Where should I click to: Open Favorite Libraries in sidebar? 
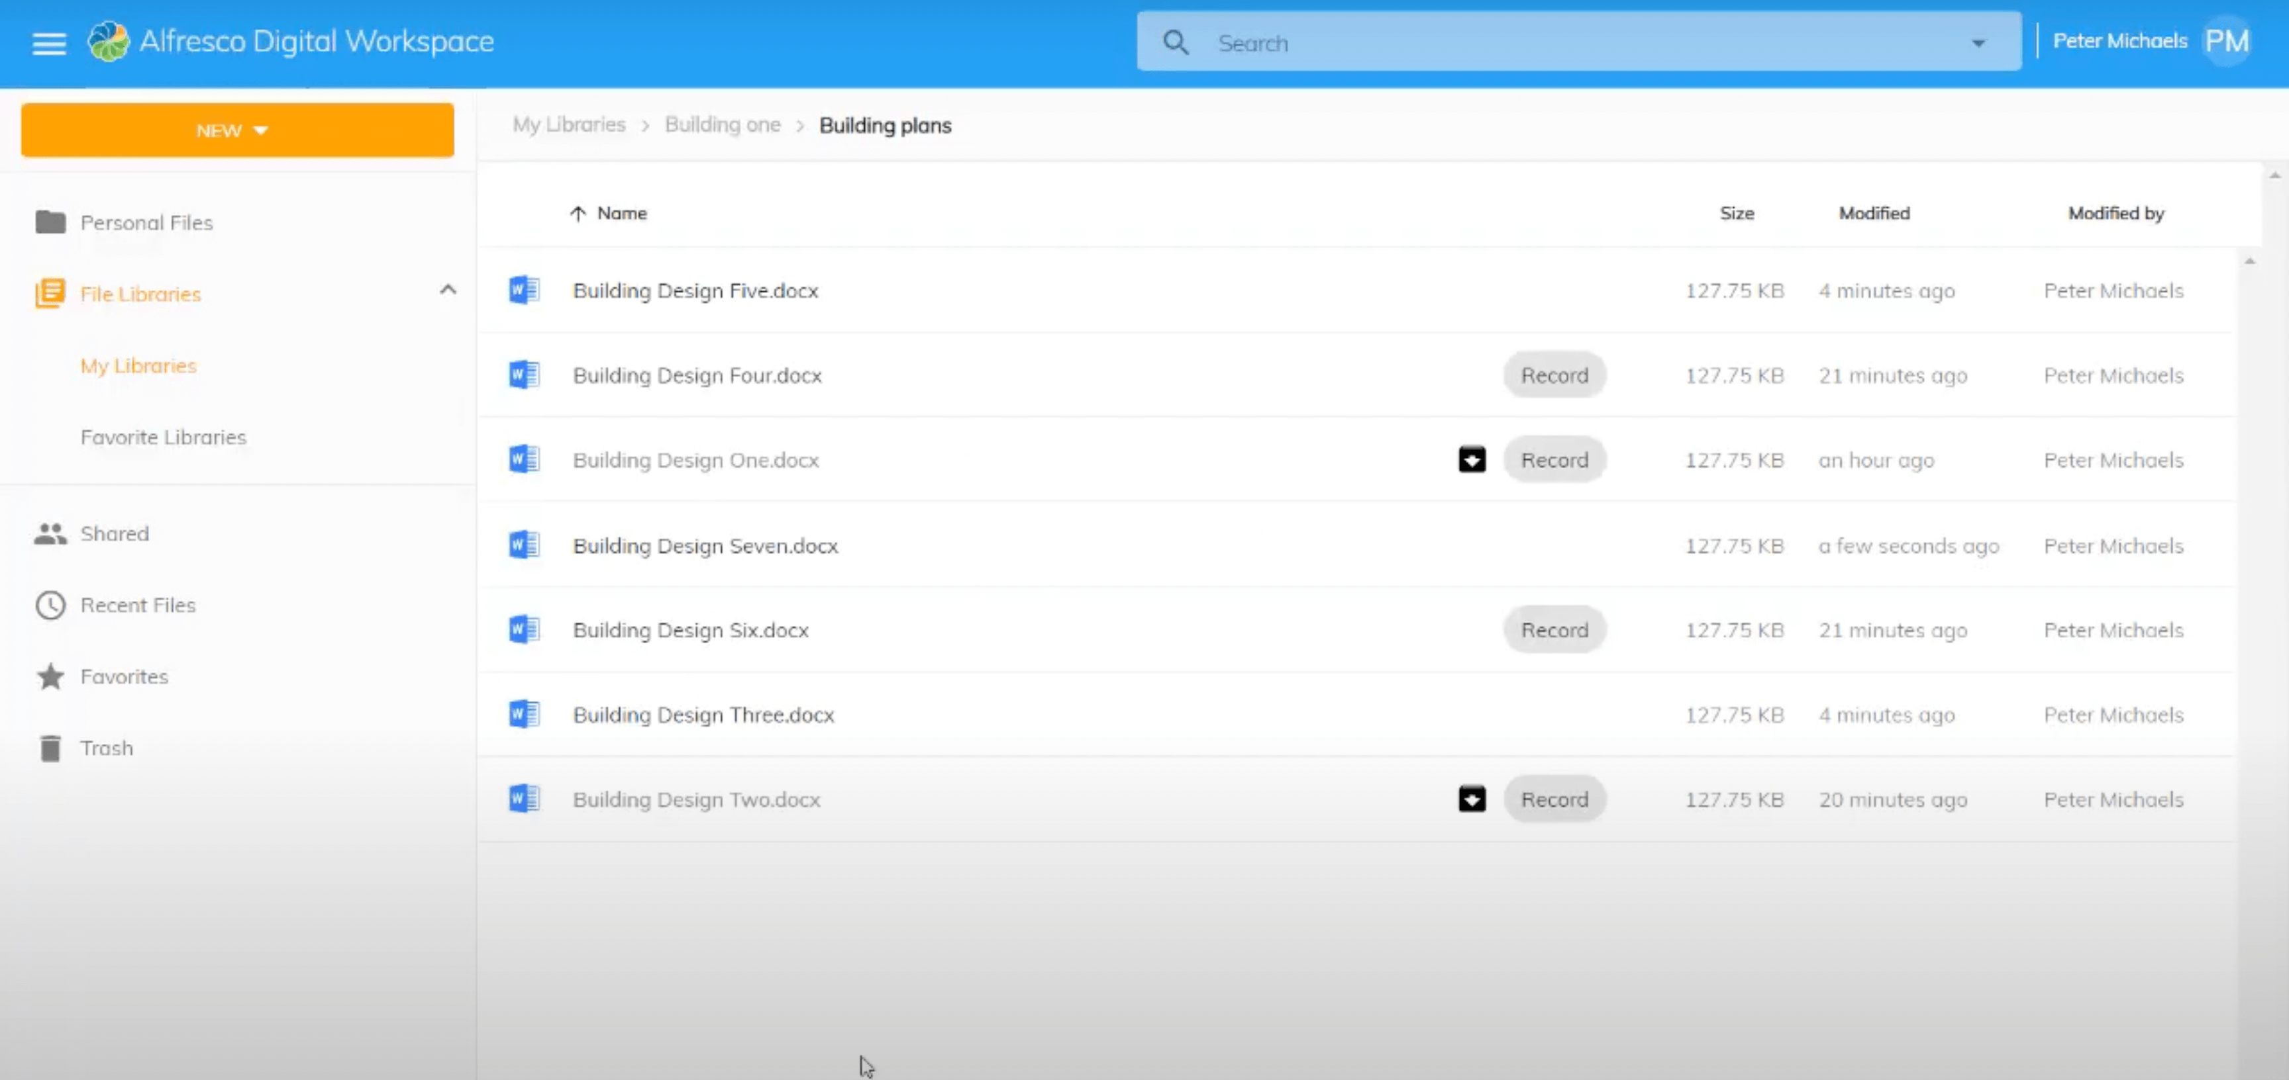click(164, 437)
